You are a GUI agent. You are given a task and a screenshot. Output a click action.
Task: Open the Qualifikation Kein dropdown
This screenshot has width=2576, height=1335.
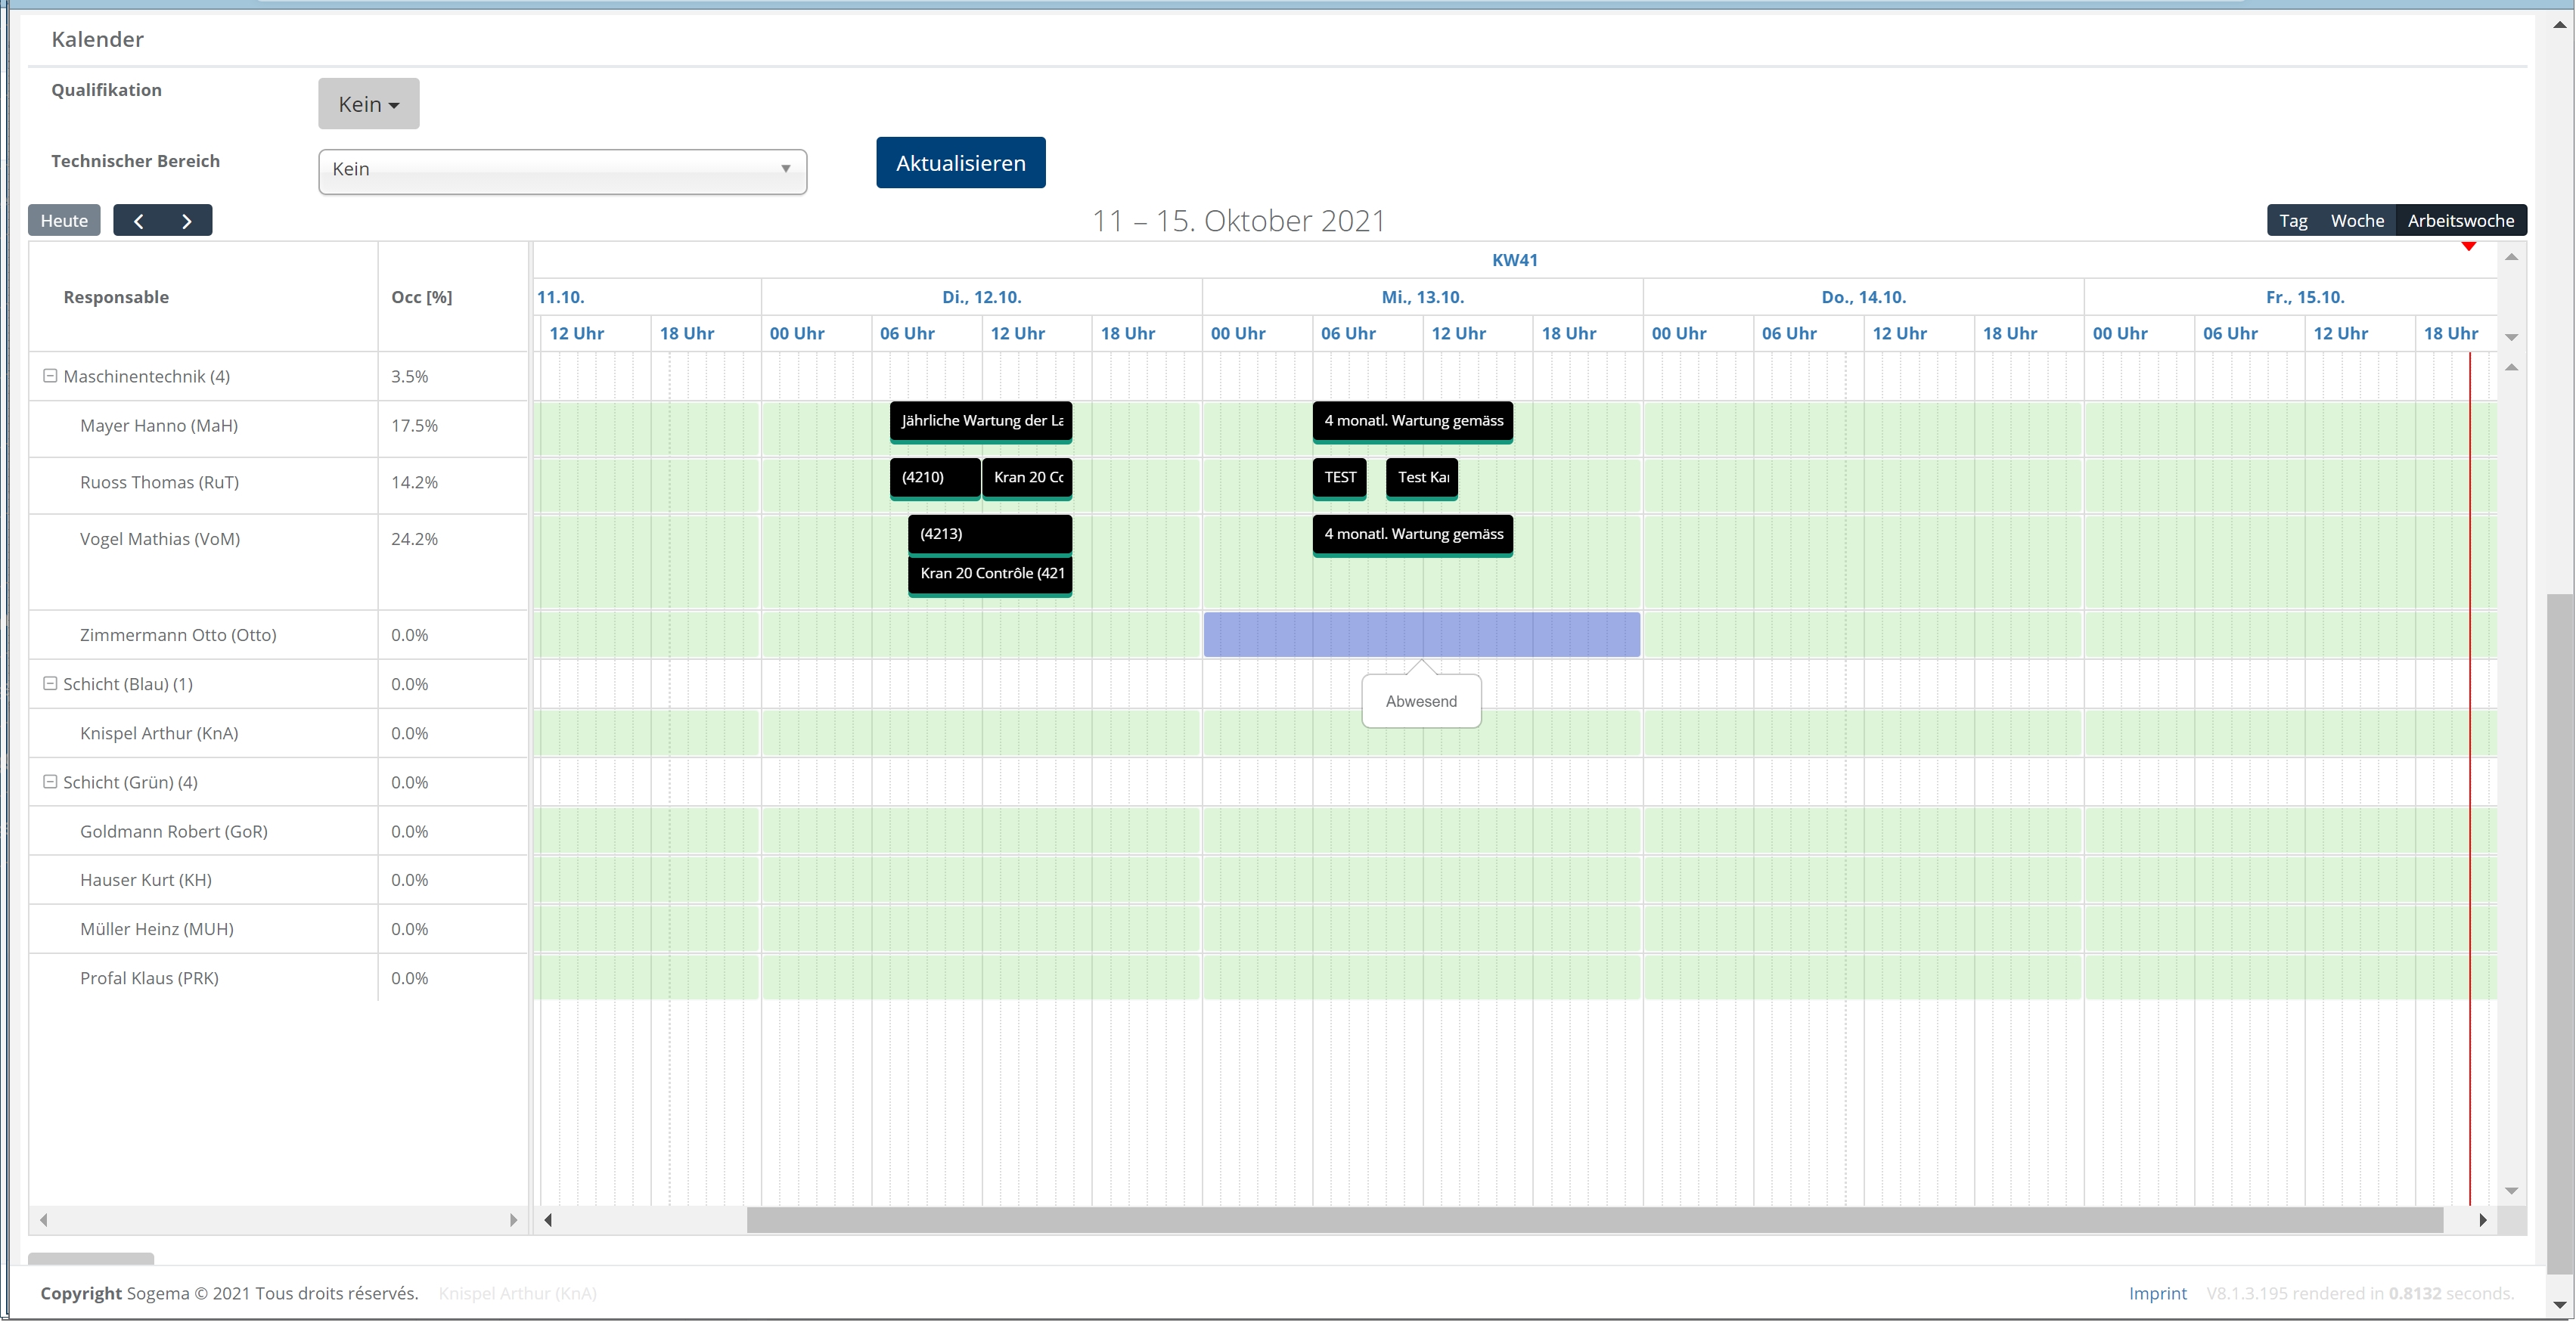(368, 104)
